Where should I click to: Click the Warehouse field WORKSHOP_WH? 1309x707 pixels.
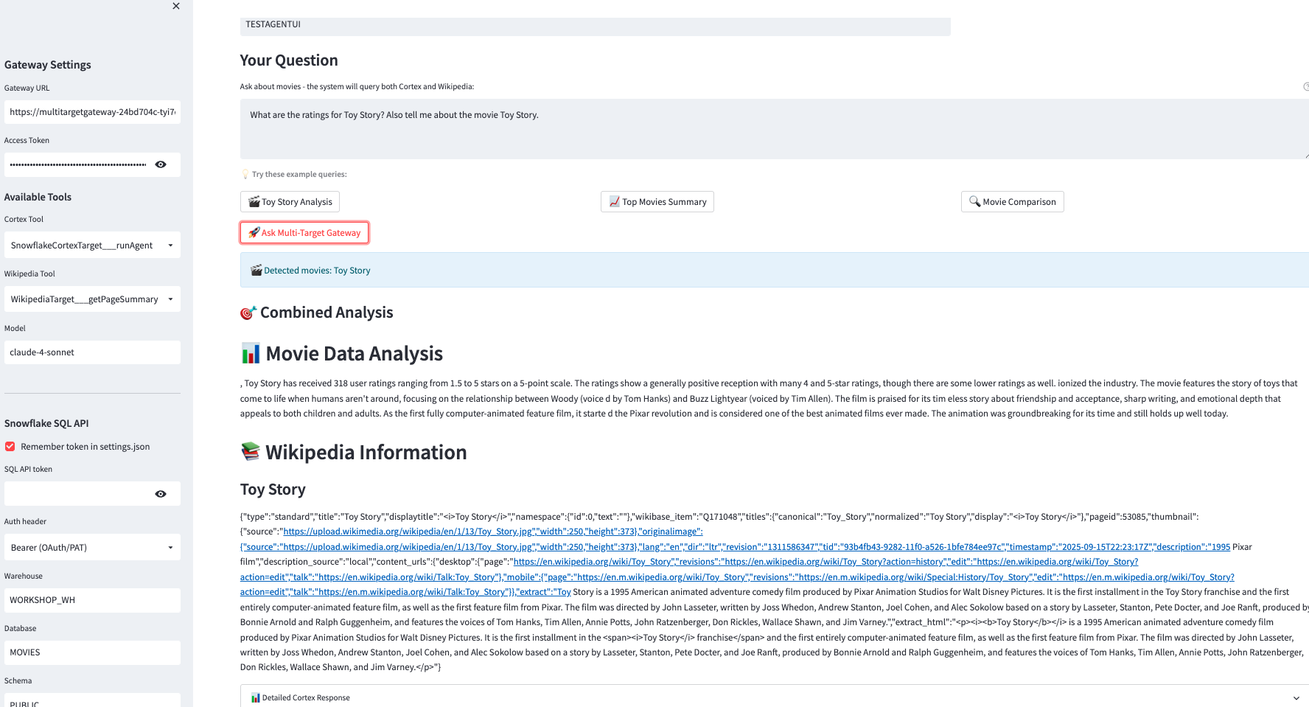pos(92,600)
